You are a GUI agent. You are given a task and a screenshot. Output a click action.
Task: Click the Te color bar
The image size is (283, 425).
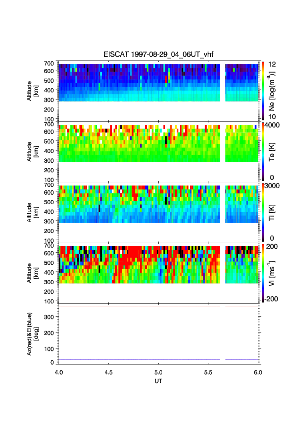coord(263,152)
